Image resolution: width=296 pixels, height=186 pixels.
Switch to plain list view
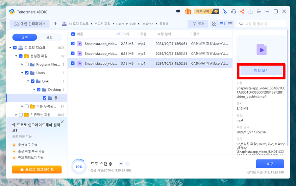pos(230,24)
